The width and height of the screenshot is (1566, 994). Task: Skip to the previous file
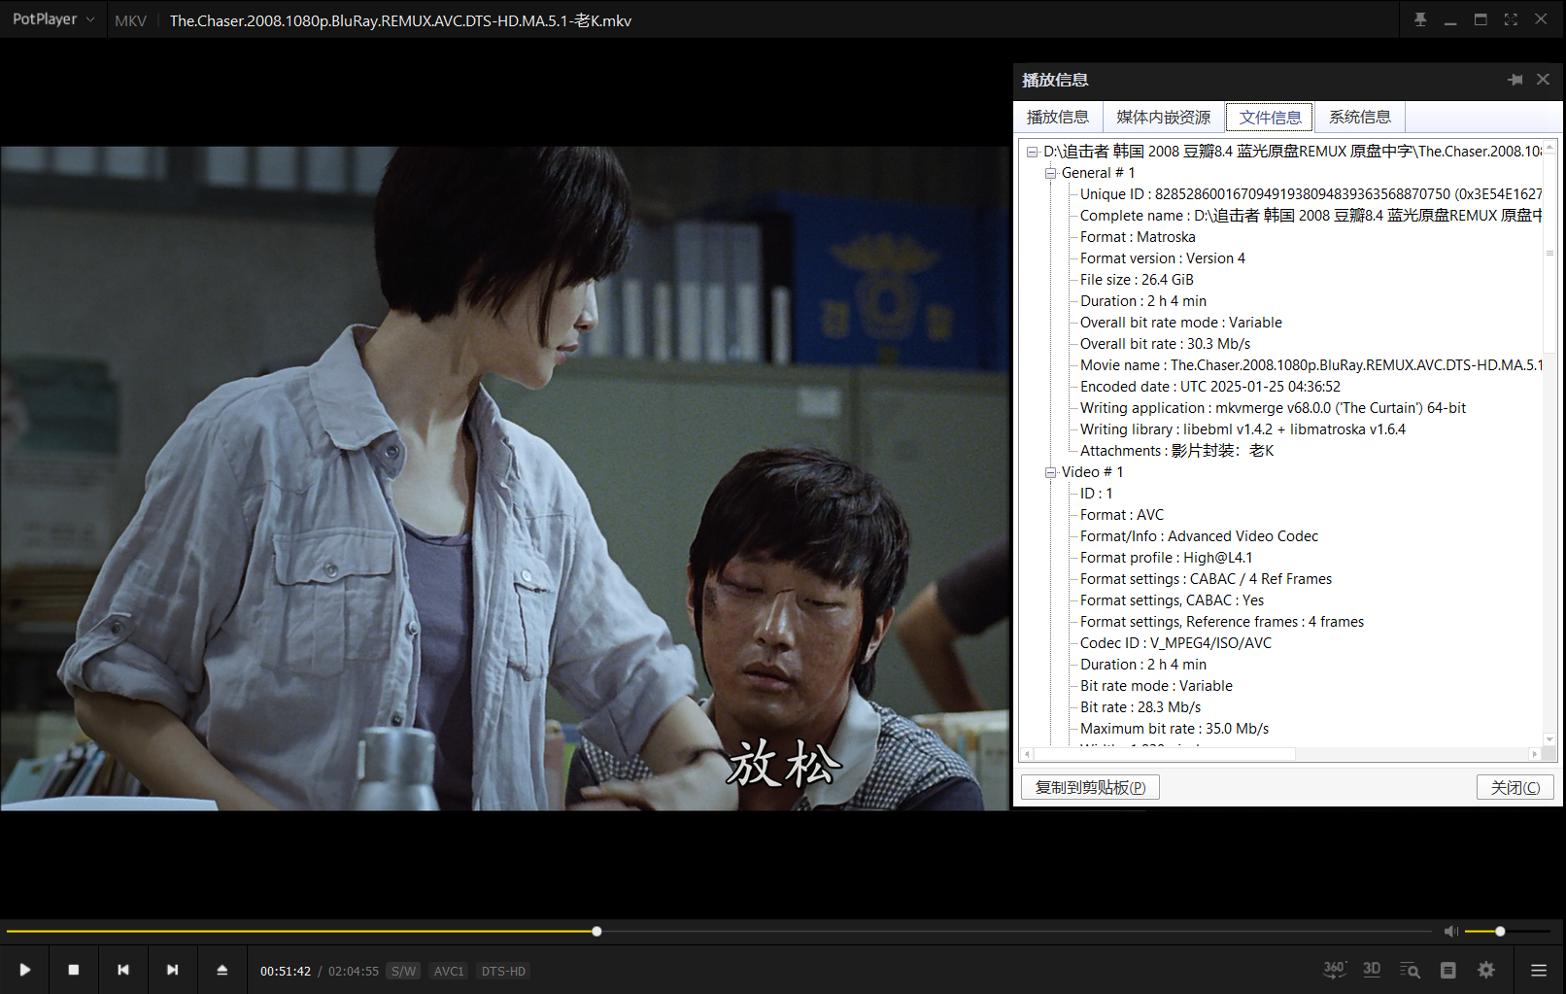coord(123,970)
